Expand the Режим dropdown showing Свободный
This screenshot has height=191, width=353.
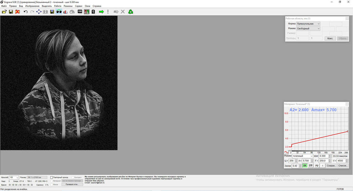tap(308, 29)
